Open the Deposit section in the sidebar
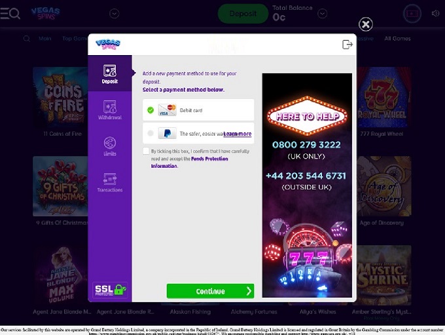This screenshot has width=445, height=335. 110,73
